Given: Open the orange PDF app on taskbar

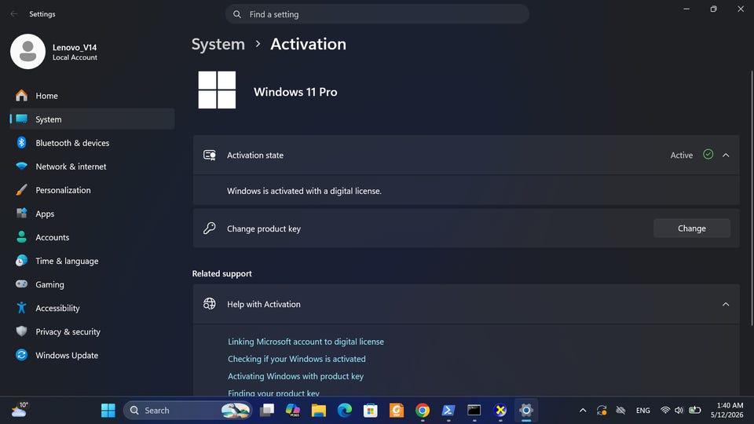Looking at the screenshot, I should click(x=397, y=411).
